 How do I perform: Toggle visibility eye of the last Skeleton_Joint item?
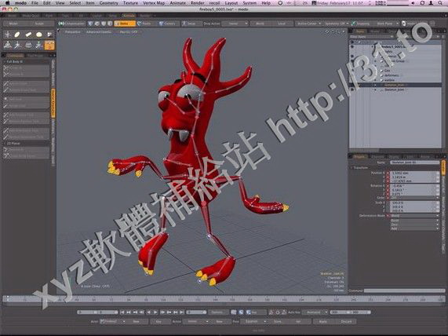click(352, 89)
